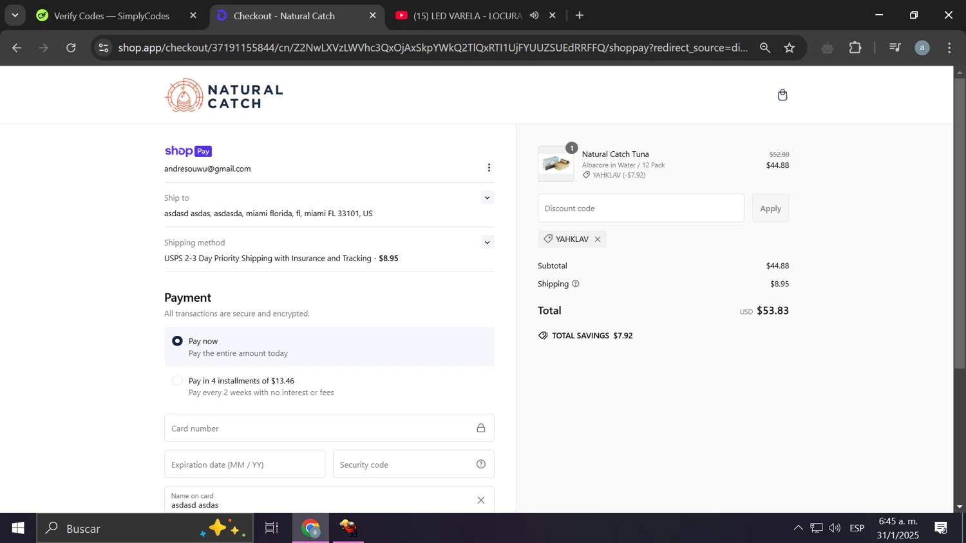Open the tab search dropdown arrow
The image size is (966, 543).
tap(15, 15)
